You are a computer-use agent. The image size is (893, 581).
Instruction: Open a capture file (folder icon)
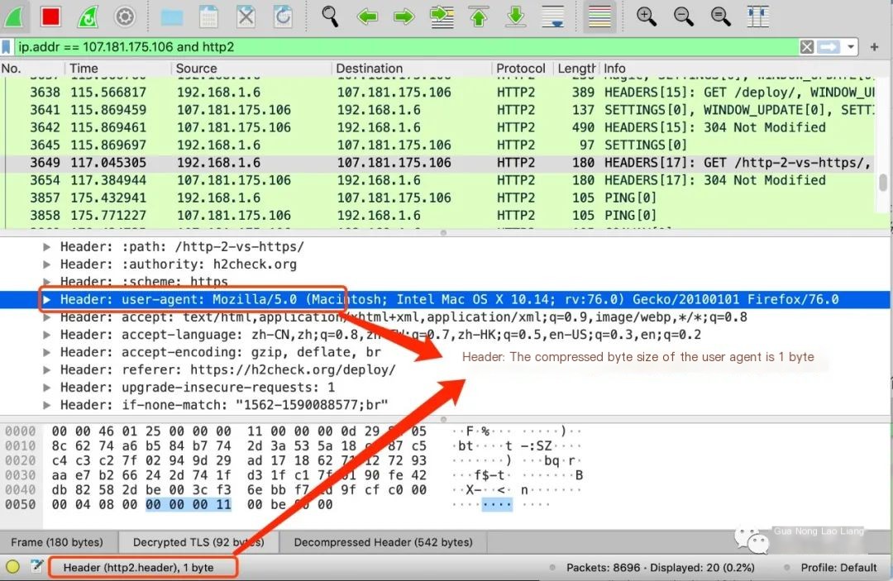(x=171, y=17)
